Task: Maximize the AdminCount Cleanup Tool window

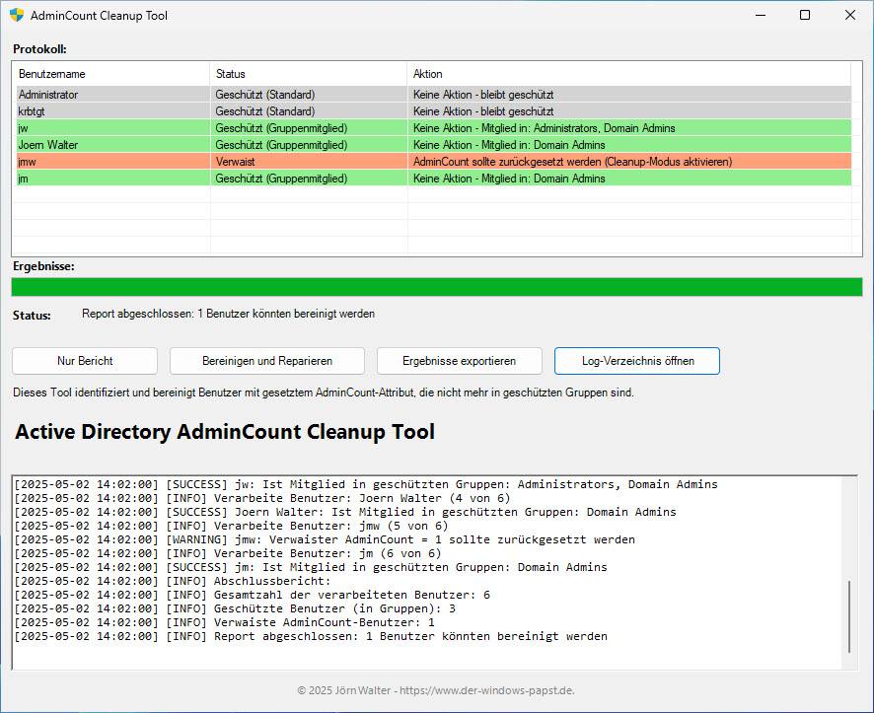Action: [x=805, y=15]
